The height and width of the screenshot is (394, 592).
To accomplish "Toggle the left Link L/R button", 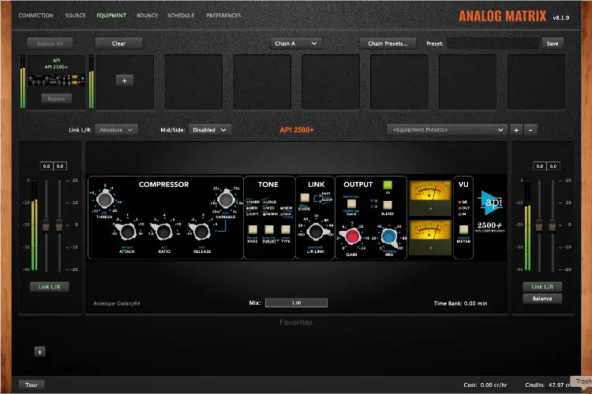I will (48, 287).
